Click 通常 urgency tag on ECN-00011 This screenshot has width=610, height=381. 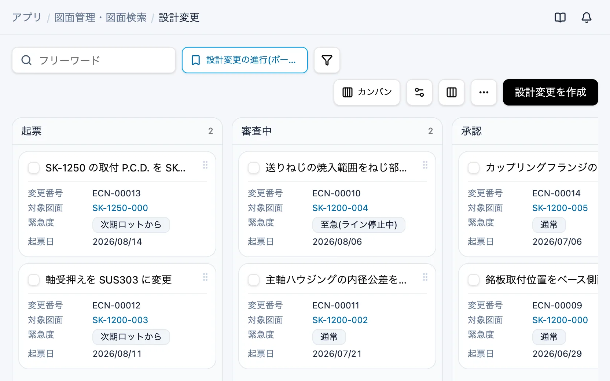[x=329, y=337]
